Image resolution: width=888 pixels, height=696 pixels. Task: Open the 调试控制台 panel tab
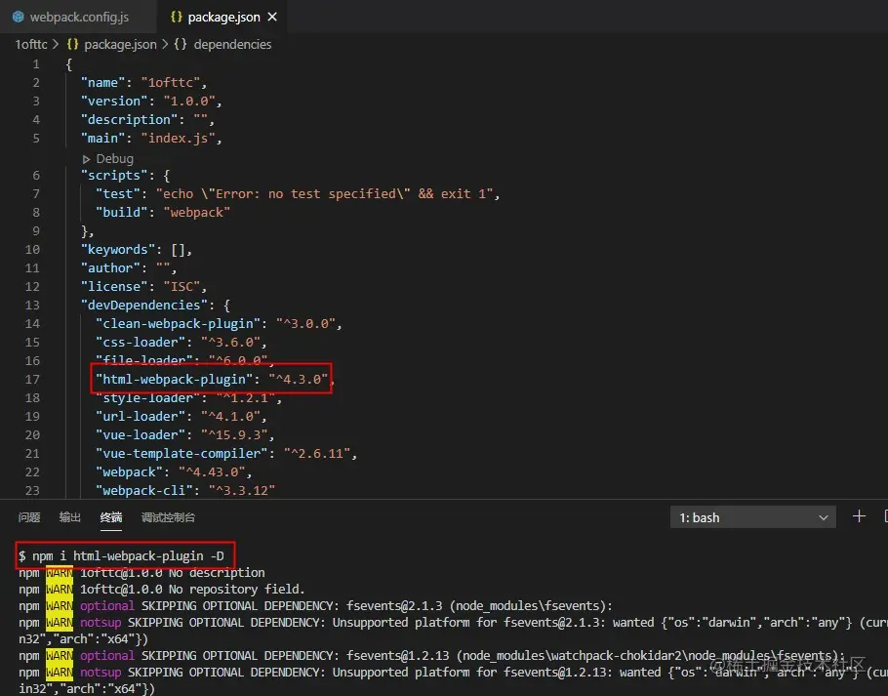(168, 517)
